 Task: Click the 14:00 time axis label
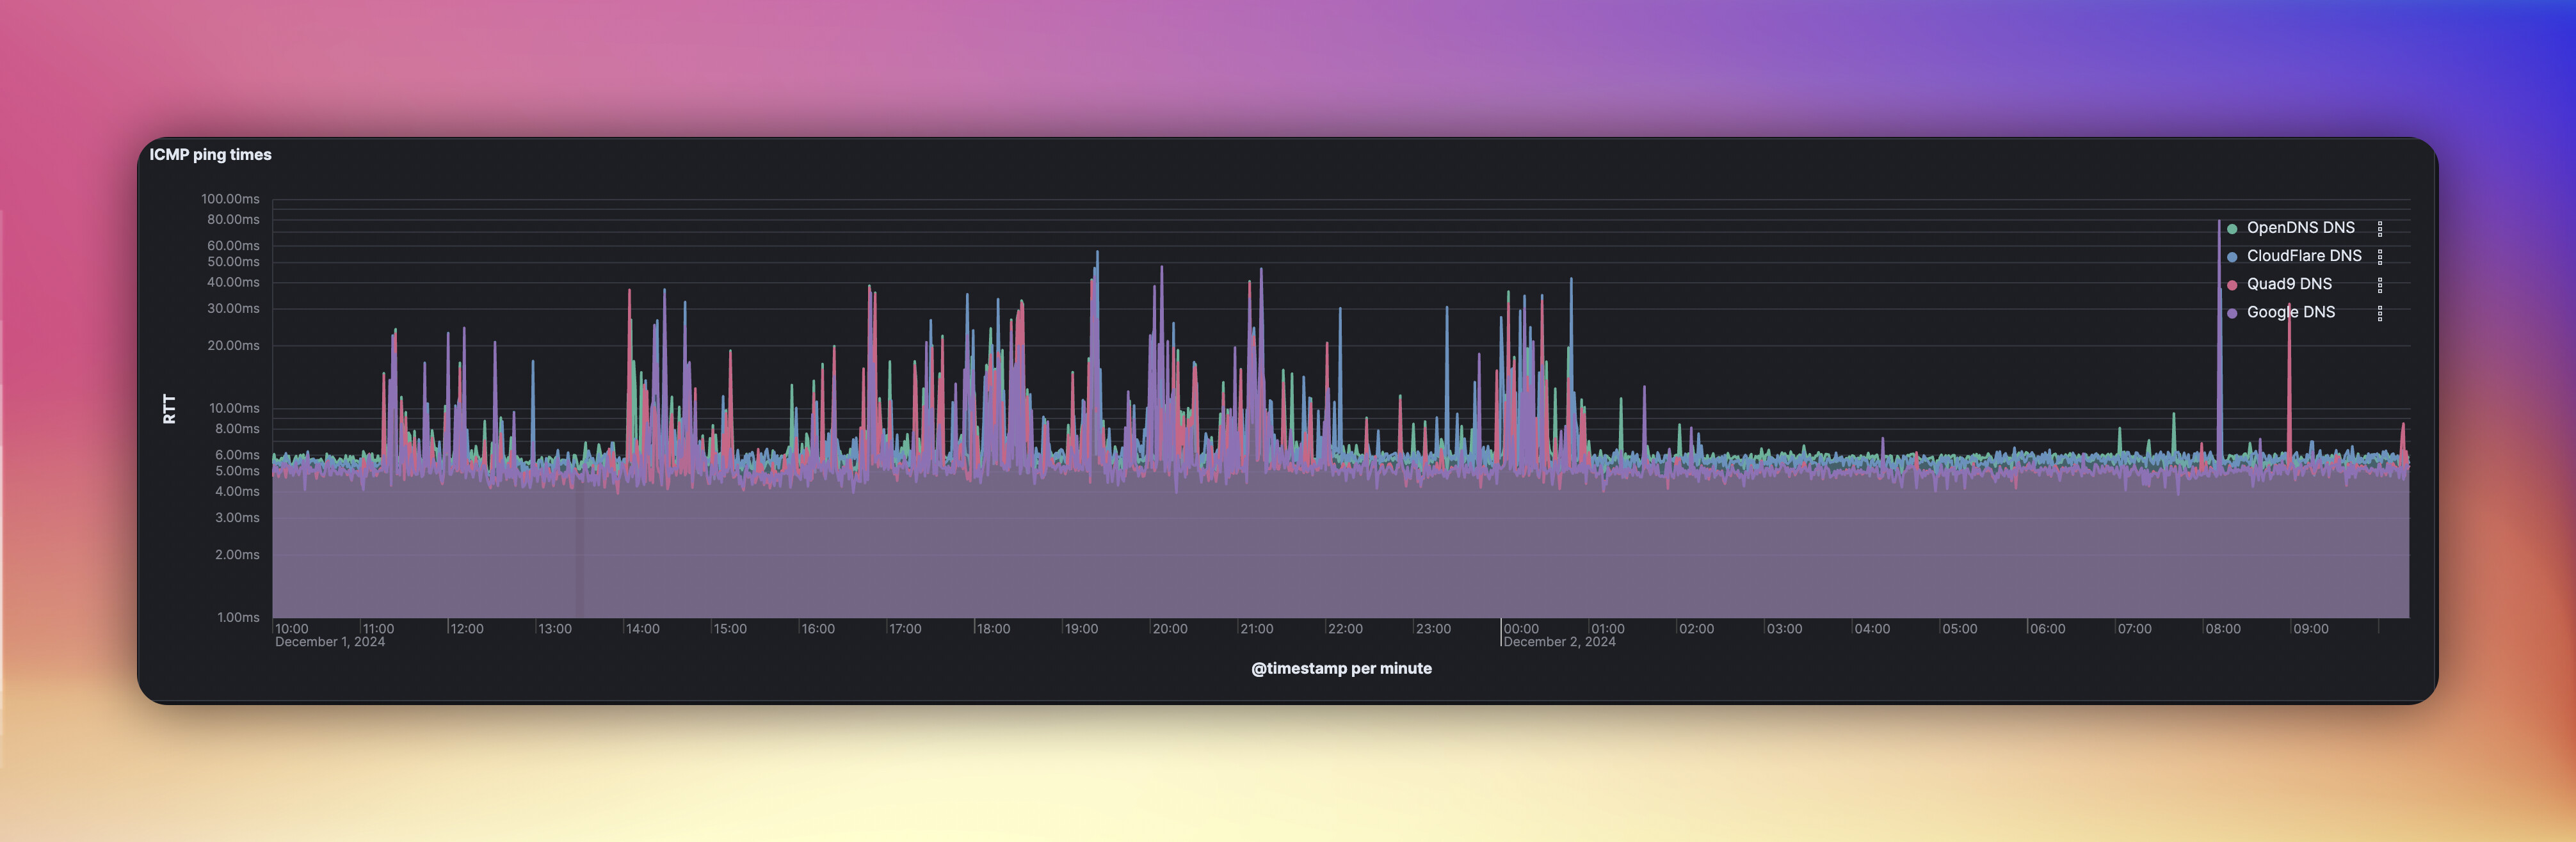point(643,629)
